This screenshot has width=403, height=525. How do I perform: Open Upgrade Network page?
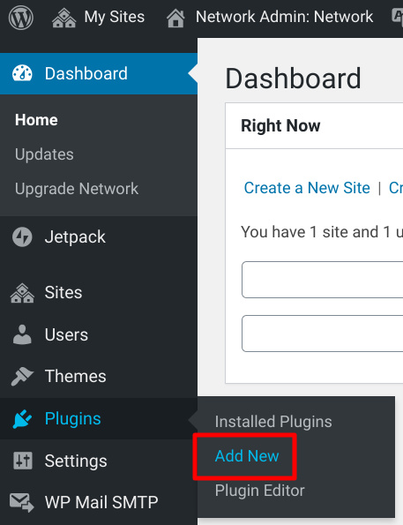pos(77,189)
